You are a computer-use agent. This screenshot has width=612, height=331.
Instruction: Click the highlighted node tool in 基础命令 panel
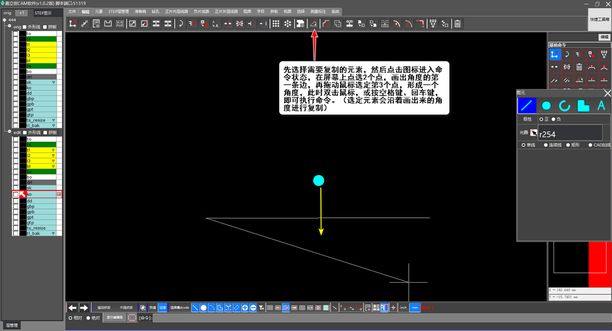pyautogui.click(x=555, y=54)
